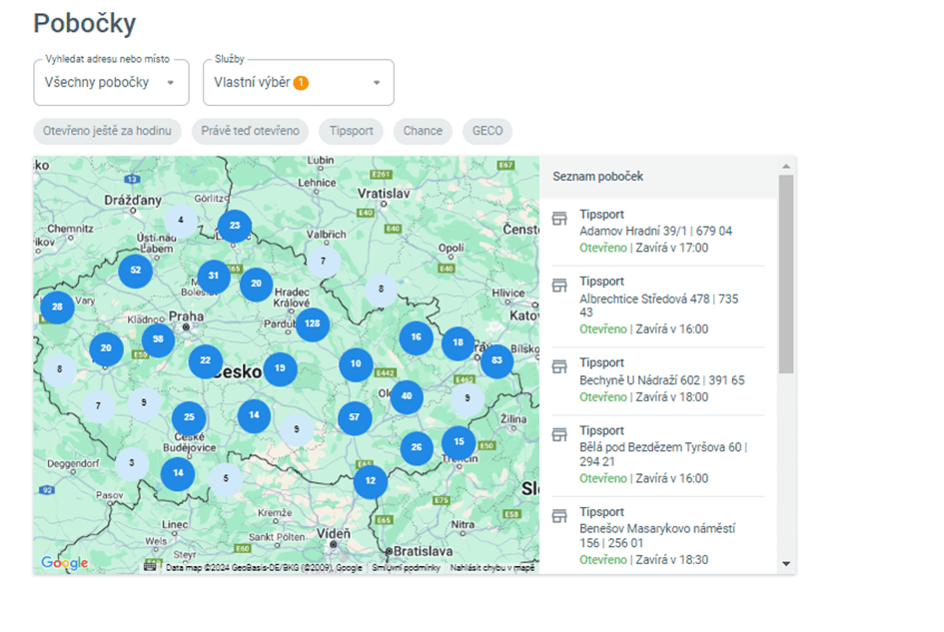The width and height of the screenshot is (944, 632).
Task: Open the Všechny pobočky address dropdown
Action: click(111, 83)
